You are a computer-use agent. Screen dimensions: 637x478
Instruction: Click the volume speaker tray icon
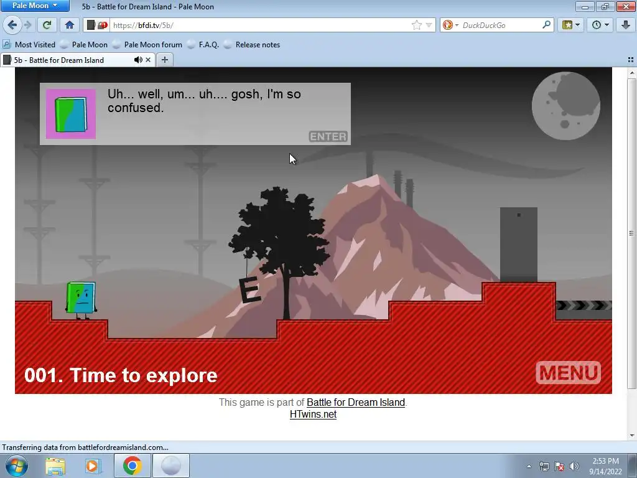574,466
